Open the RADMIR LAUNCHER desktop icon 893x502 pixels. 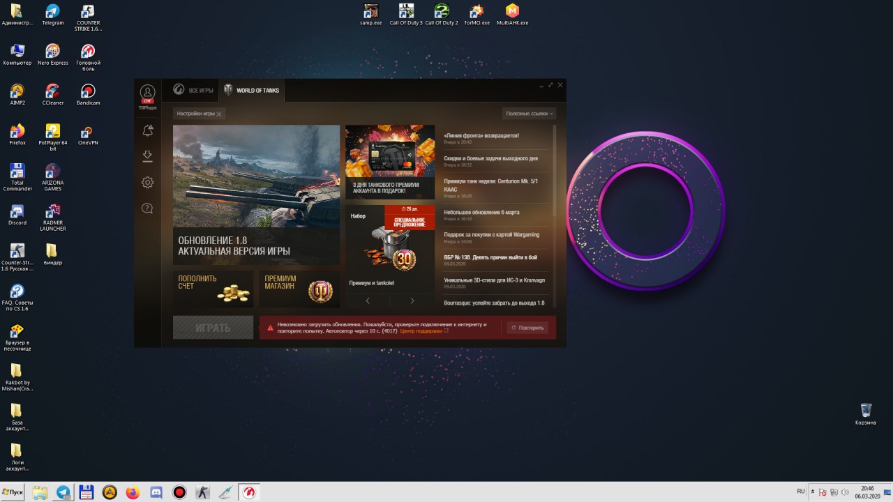52,218
